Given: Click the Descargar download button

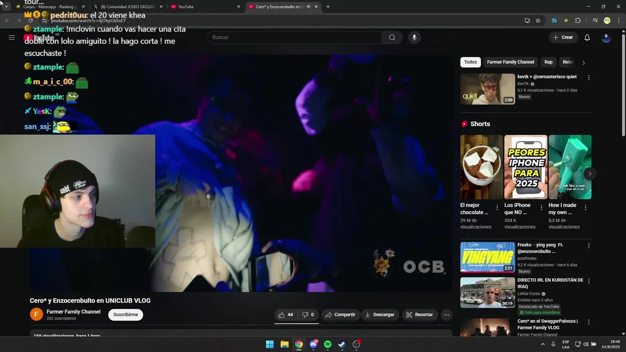Looking at the screenshot, I should 380,315.
